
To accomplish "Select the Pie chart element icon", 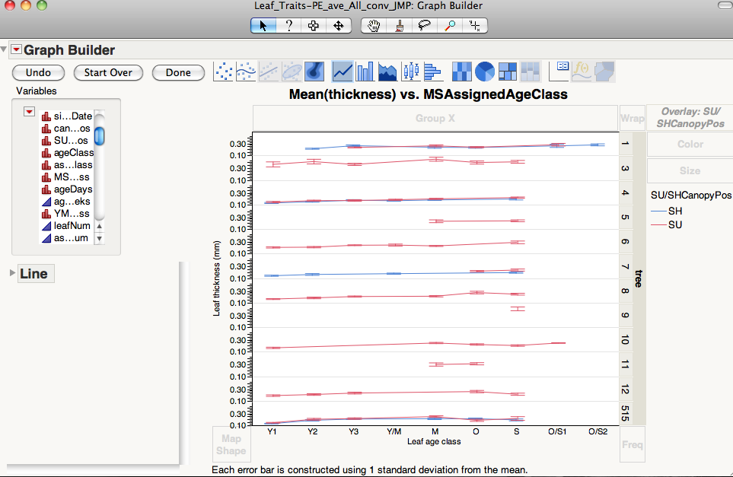I will tap(485, 72).
